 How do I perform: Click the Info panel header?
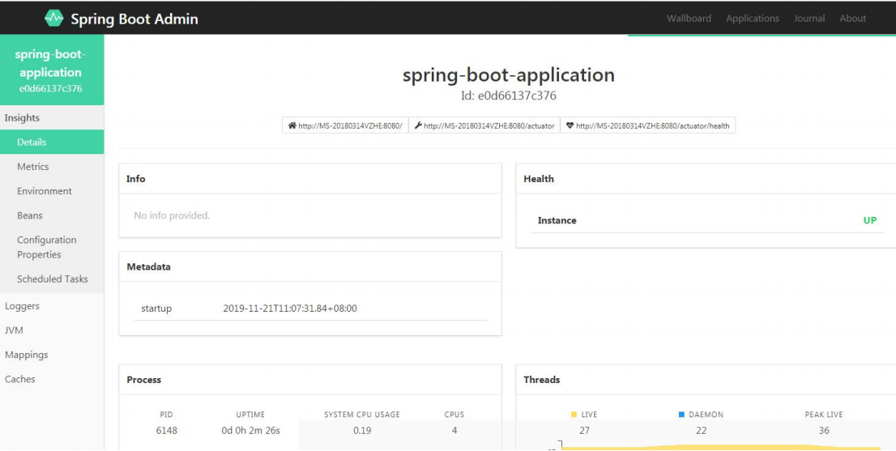click(x=310, y=179)
